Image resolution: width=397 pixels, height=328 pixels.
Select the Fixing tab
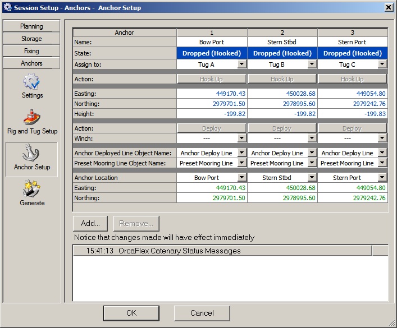tap(31, 51)
